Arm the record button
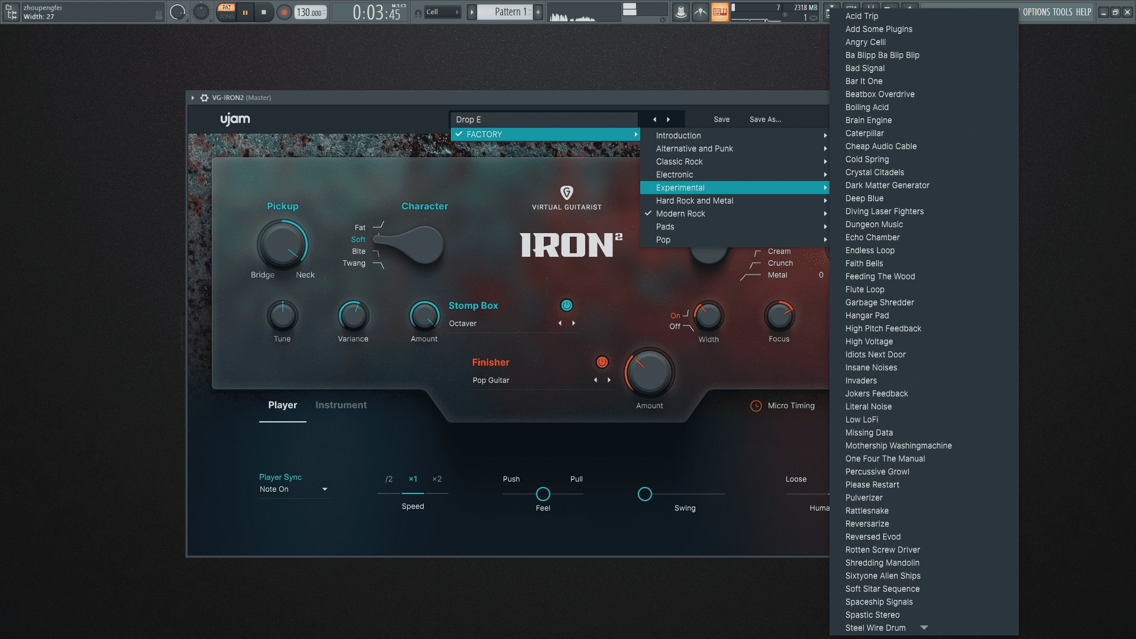The image size is (1136, 639). coord(285,12)
